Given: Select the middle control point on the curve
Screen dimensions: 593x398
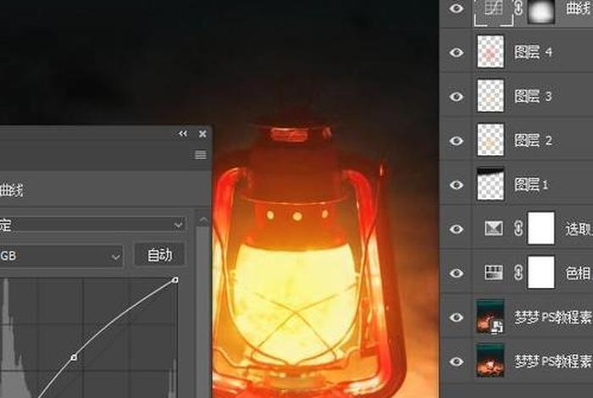Looking at the screenshot, I should click(75, 357).
